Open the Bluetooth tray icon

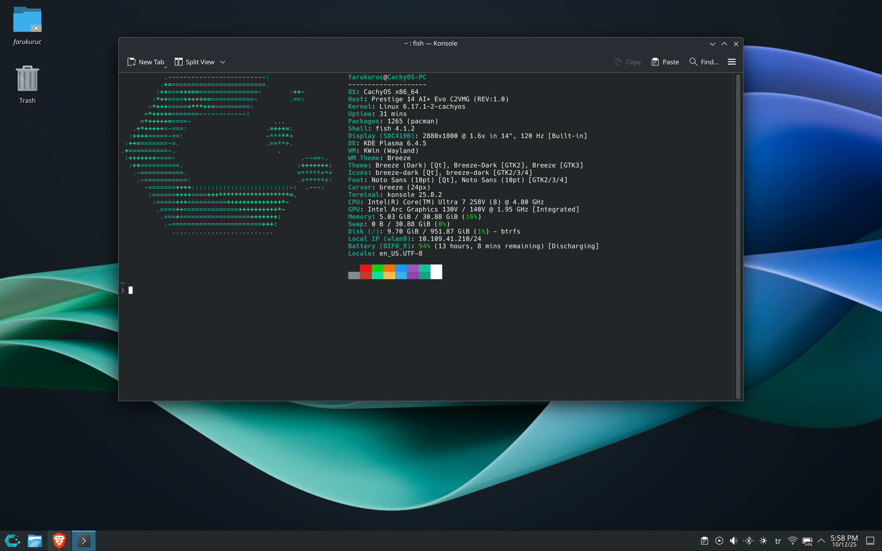[748, 541]
